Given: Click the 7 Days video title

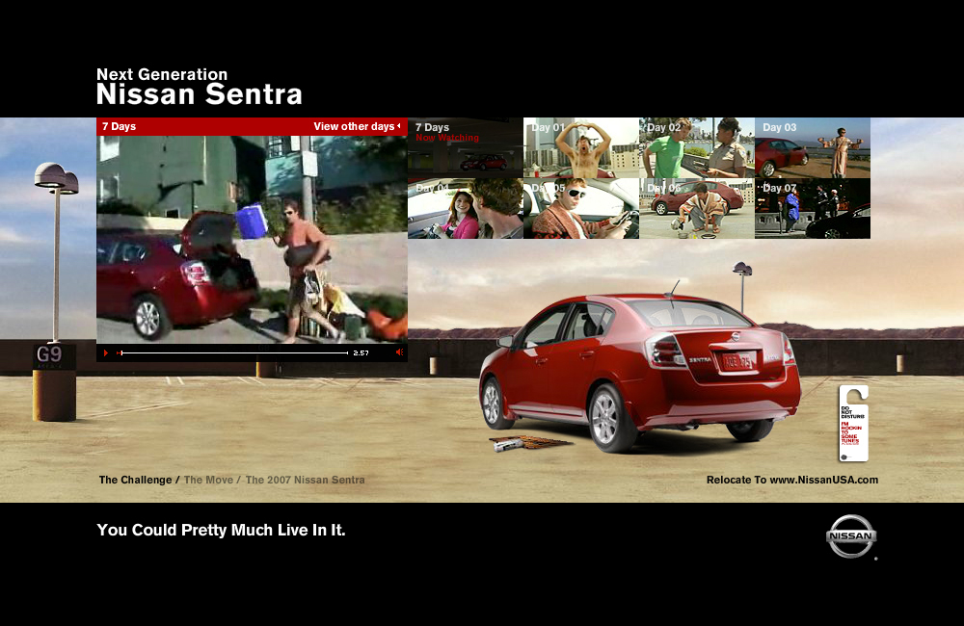Looking at the screenshot, I should [119, 126].
